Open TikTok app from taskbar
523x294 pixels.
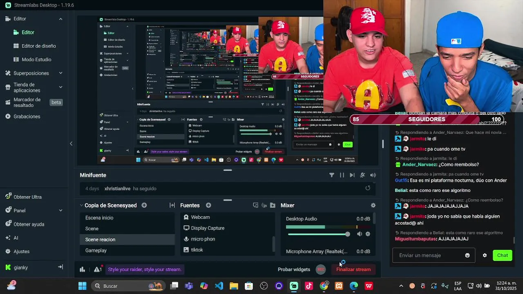(x=309, y=286)
